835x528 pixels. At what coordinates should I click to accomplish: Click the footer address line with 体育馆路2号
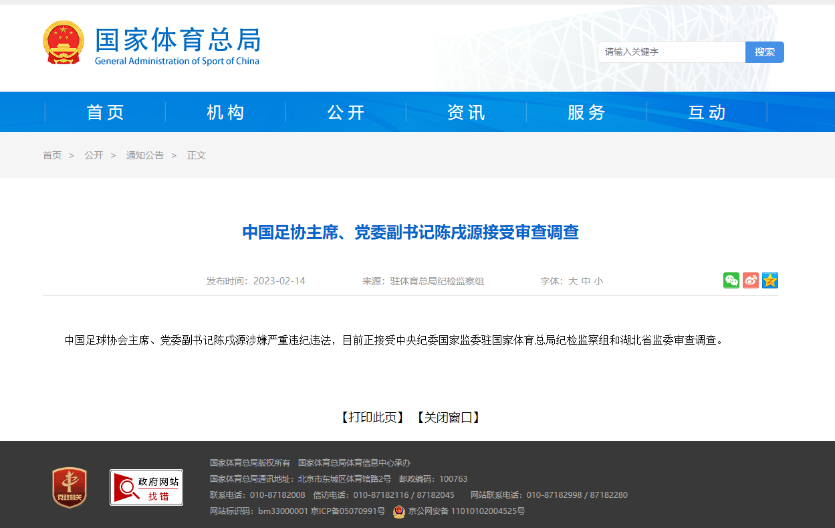300,479
